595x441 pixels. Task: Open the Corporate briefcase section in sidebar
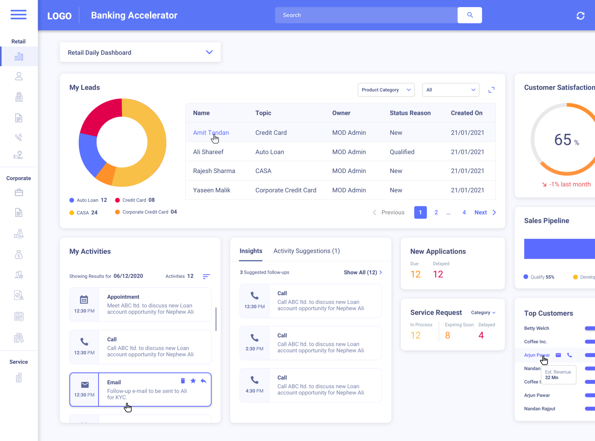[19, 192]
